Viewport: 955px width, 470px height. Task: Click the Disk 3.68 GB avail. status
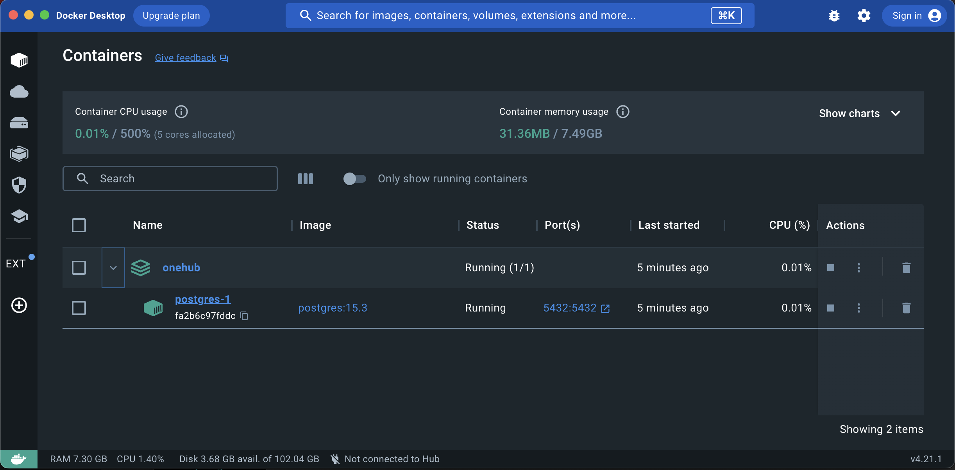pos(249,459)
